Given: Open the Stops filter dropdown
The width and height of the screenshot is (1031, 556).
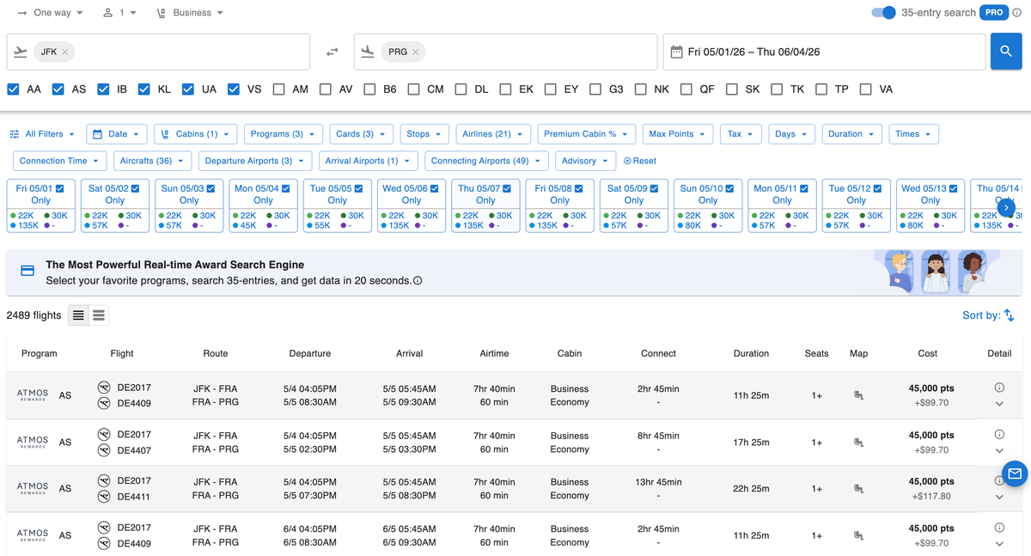Looking at the screenshot, I should pos(424,133).
